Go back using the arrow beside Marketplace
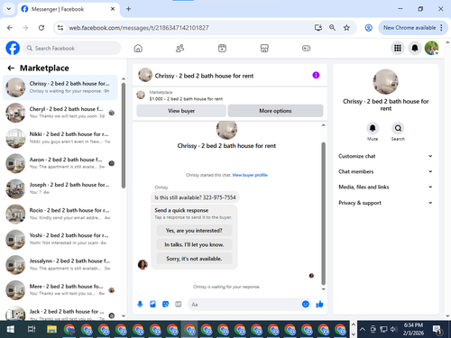This screenshot has height=338, width=451. [x=11, y=69]
